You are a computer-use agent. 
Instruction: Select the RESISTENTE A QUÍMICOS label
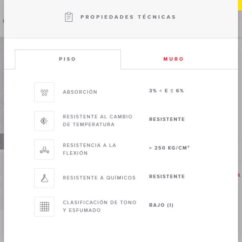99,178
